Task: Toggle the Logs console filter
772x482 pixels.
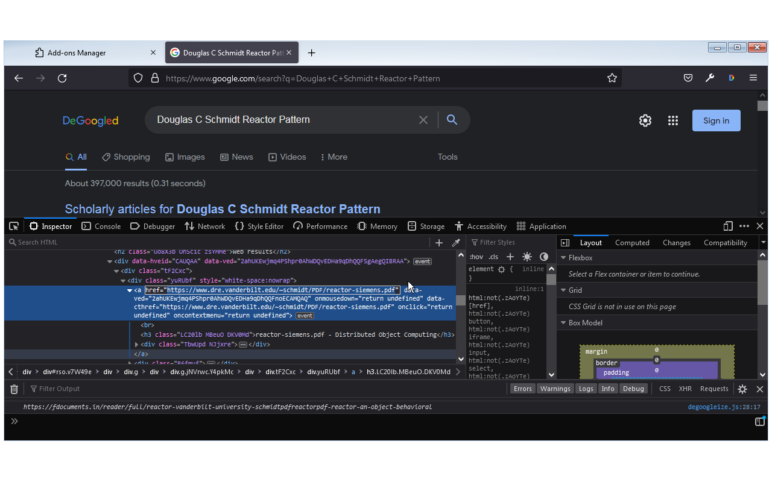Action: point(586,389)
